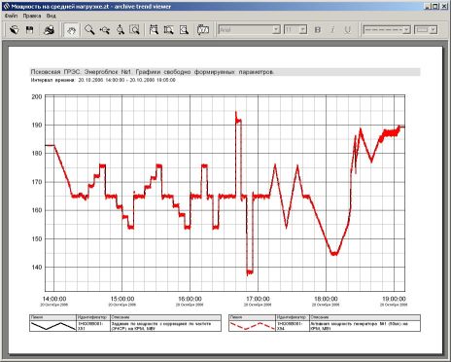Open the line style dropdown
Screen dimensions: 451x362
(406, 30)
